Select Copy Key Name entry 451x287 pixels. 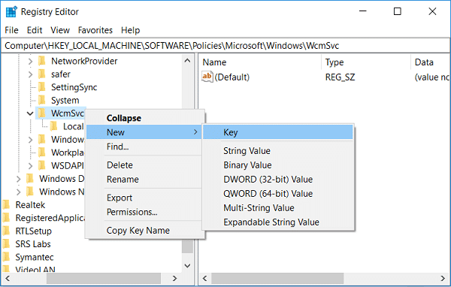coord(138,231)
